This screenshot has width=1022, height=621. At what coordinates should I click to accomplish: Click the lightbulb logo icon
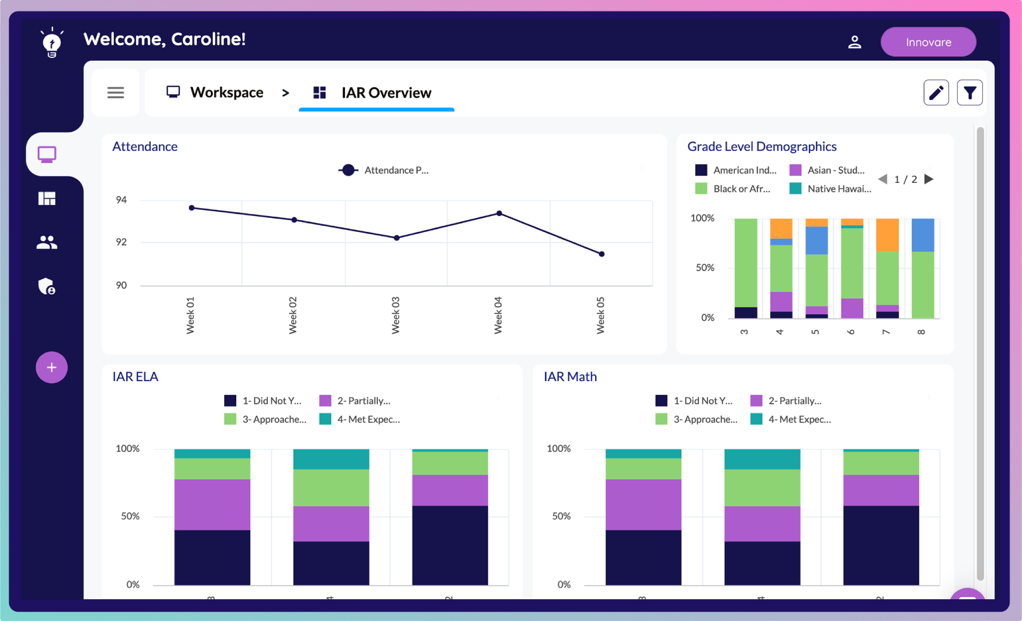[x=52, y=42]
